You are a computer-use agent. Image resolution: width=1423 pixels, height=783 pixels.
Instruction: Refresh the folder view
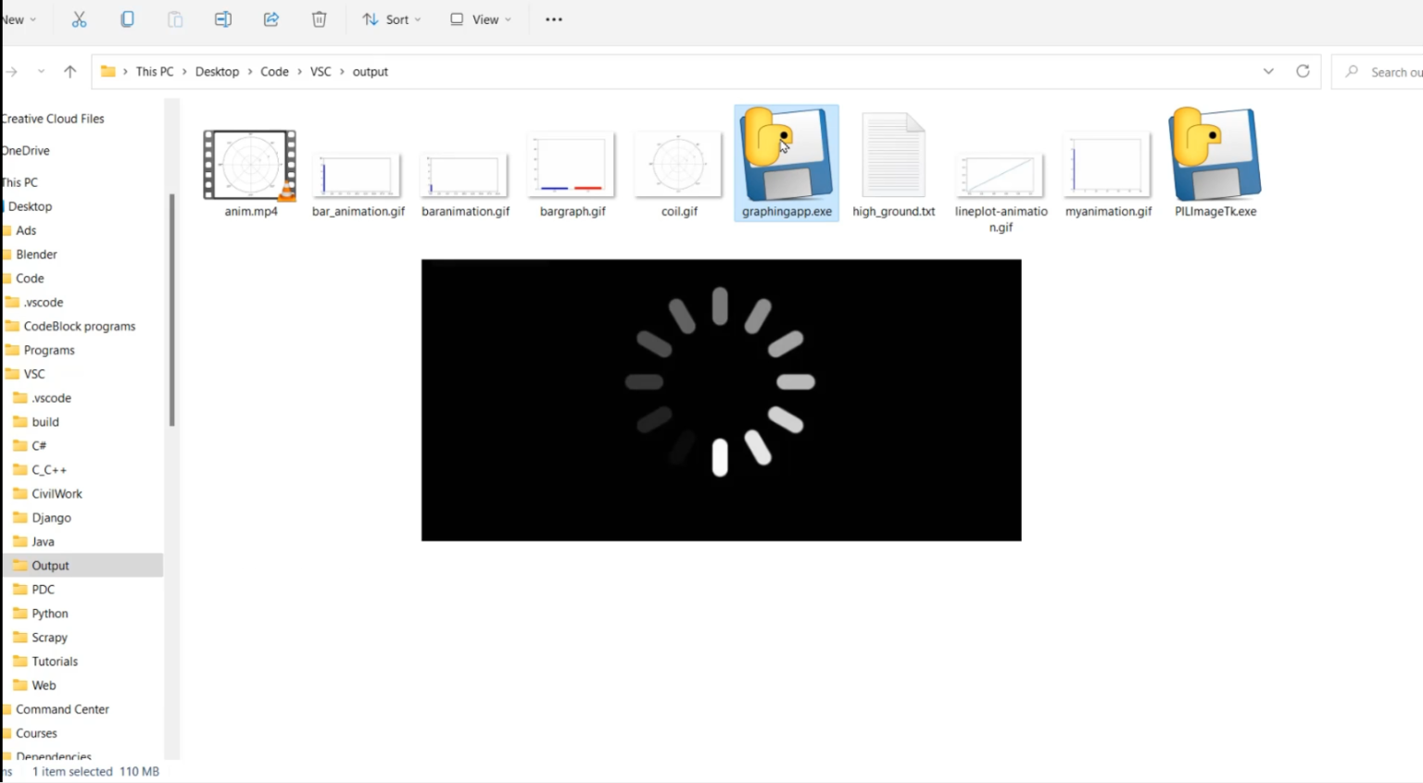[1303, 70]
